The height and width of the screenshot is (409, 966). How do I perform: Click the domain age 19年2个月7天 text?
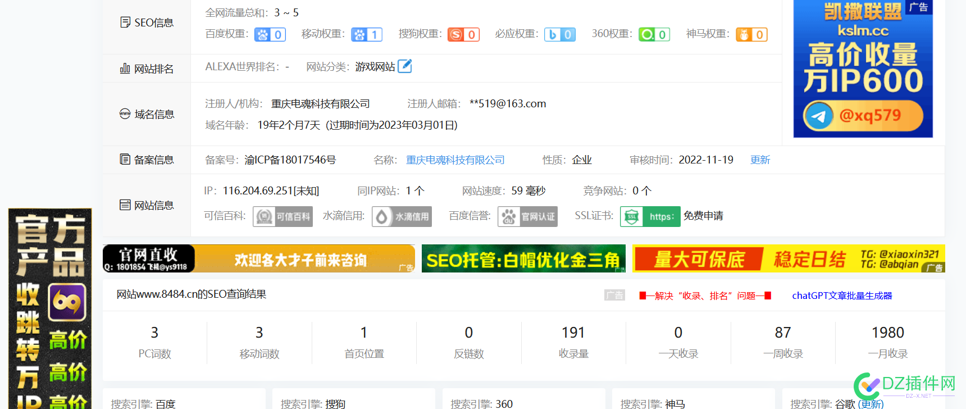pos(289,125)
